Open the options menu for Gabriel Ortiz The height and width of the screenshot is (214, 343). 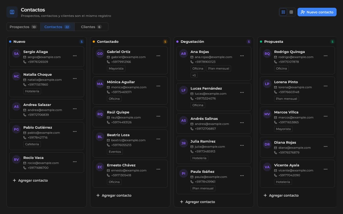158,56
